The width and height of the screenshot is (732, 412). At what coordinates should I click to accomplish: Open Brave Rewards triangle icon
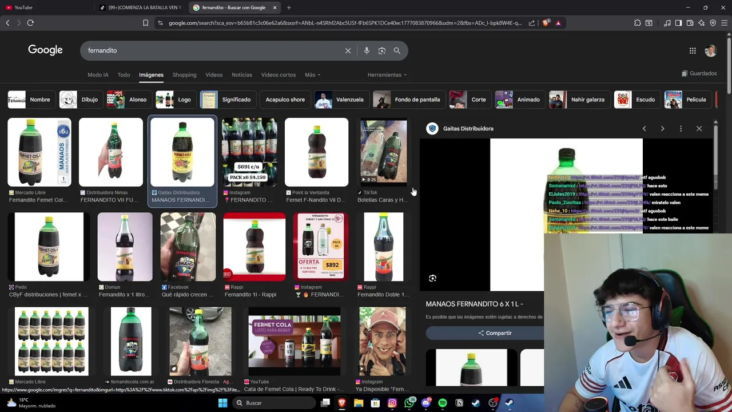tap(558, 23)
